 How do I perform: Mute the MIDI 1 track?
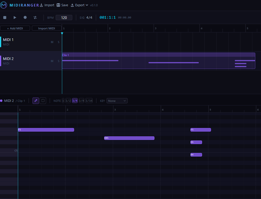[x=52, y=42]
